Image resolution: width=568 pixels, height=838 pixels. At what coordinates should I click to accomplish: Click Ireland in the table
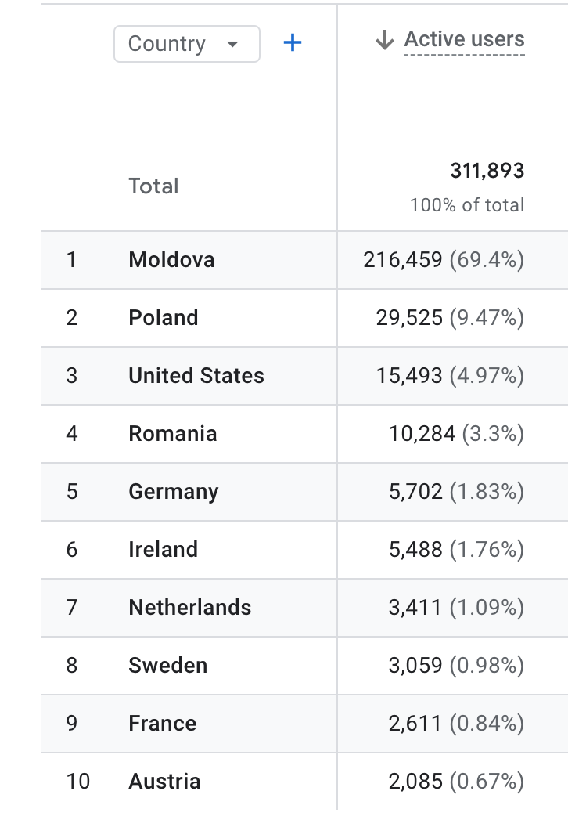(x=163, y=550)
